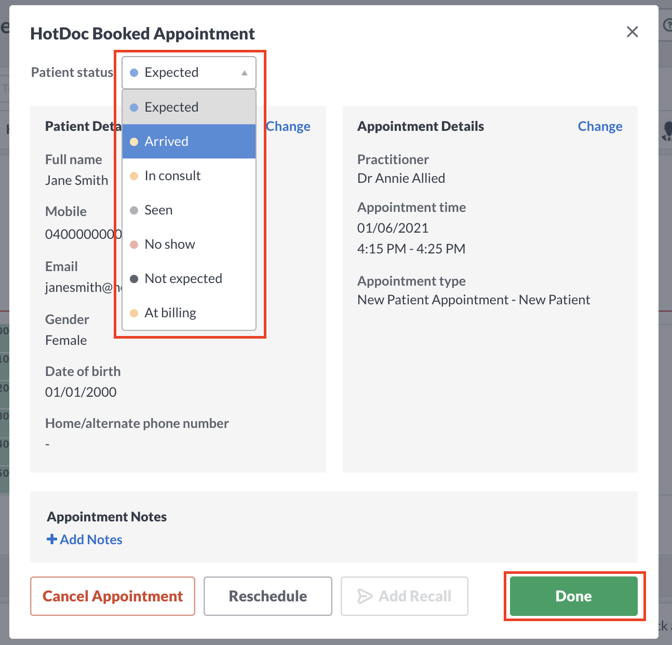
Task: Click the dark dot beside Not expected
Action: [x=135, y=278]
